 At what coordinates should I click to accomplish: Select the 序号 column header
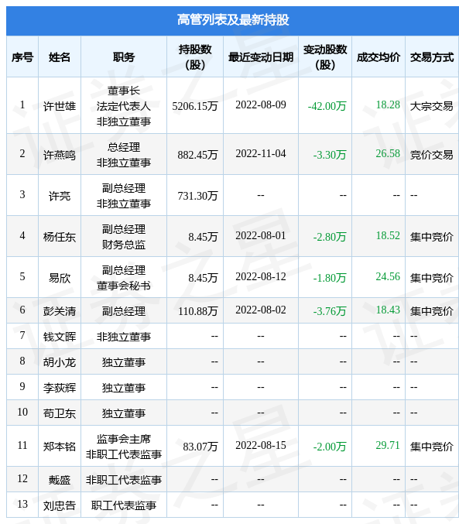coord(22,57)
